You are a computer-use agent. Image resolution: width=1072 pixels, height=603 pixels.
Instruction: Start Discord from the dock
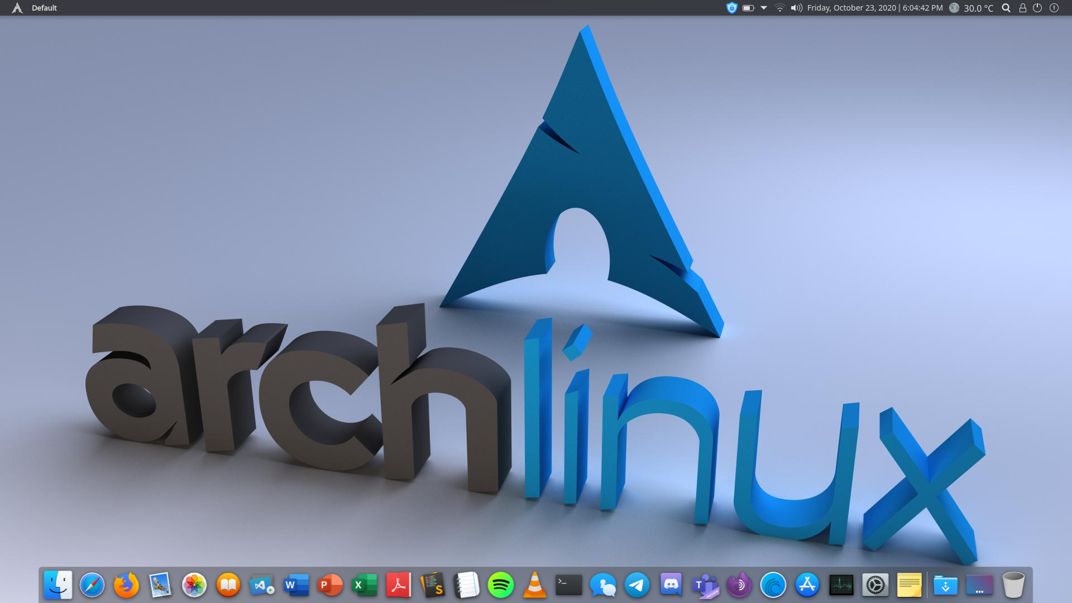671,585
